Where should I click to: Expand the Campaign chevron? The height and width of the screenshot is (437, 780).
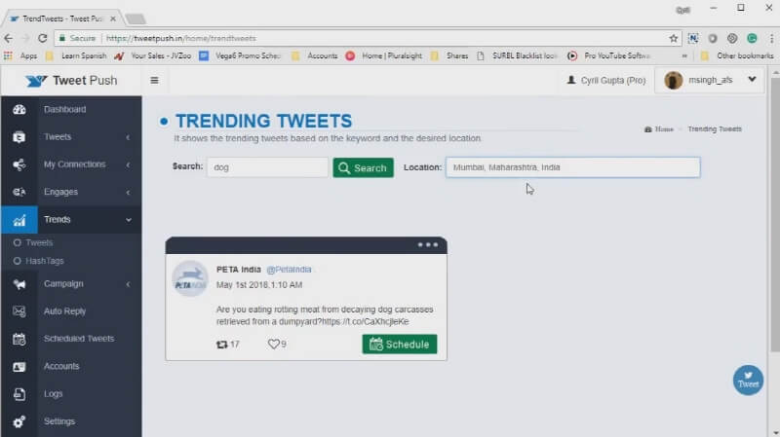(129, 284)
